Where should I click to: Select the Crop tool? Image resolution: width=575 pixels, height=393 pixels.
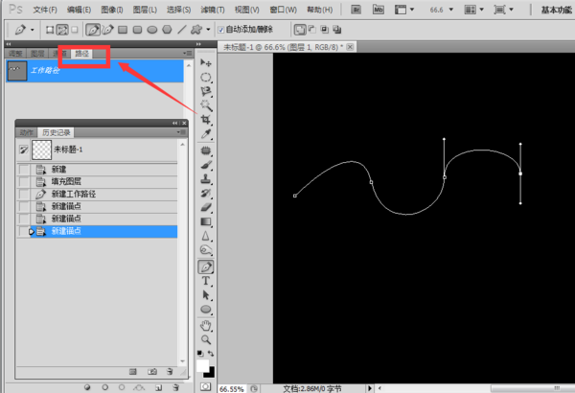pos(206,120)
